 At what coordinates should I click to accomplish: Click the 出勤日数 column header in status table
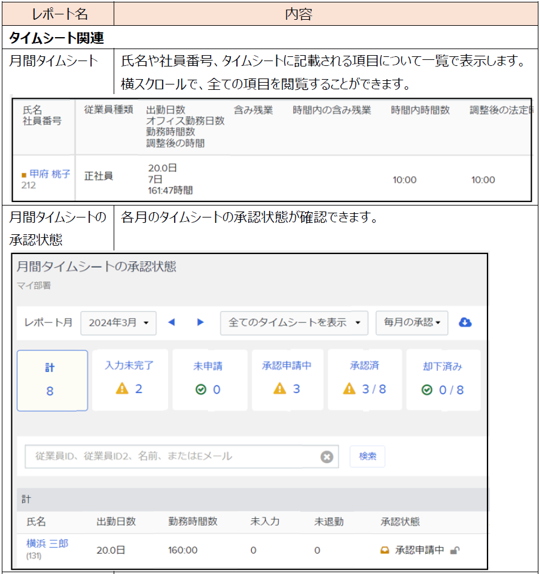coord(116,522)
